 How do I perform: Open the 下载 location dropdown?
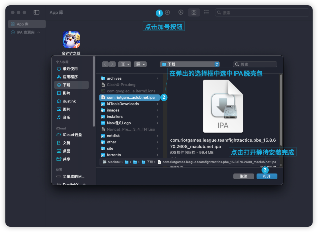[x=190, y=64]
